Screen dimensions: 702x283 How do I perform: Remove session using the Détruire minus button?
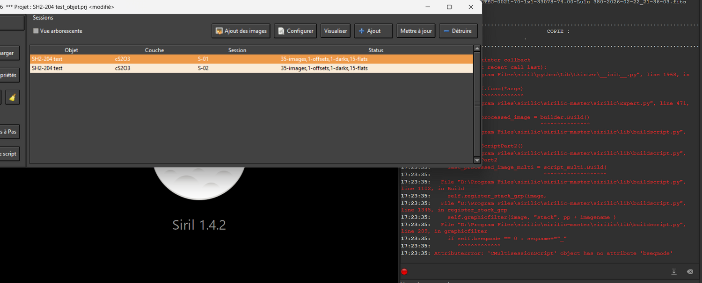coord(458,31)
